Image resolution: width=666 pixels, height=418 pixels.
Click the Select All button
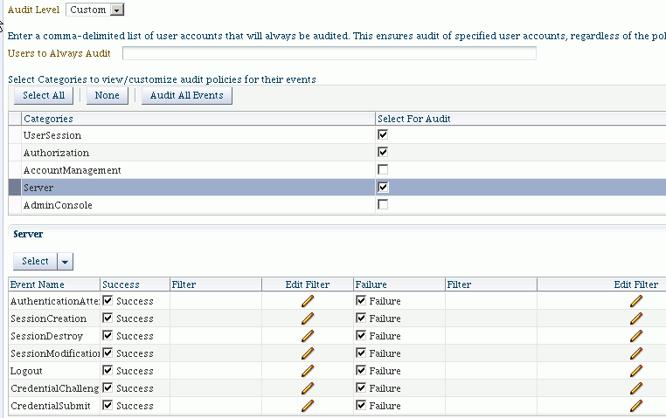pyautogui.click(x=44, y=95)
